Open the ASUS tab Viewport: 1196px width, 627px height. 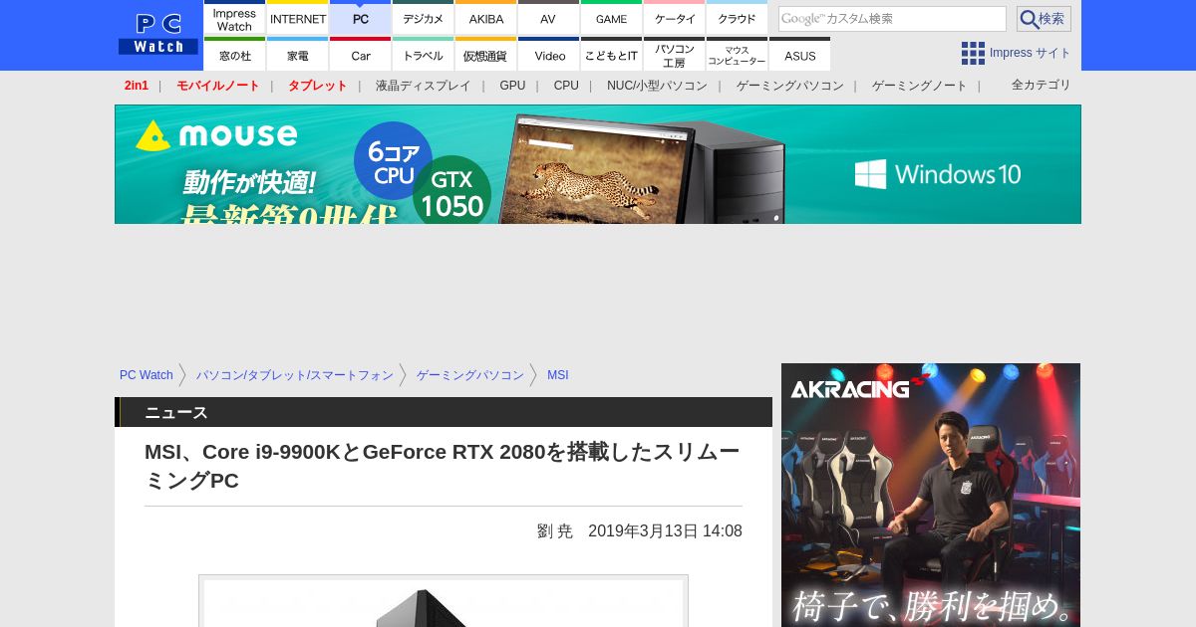point(800,54)
